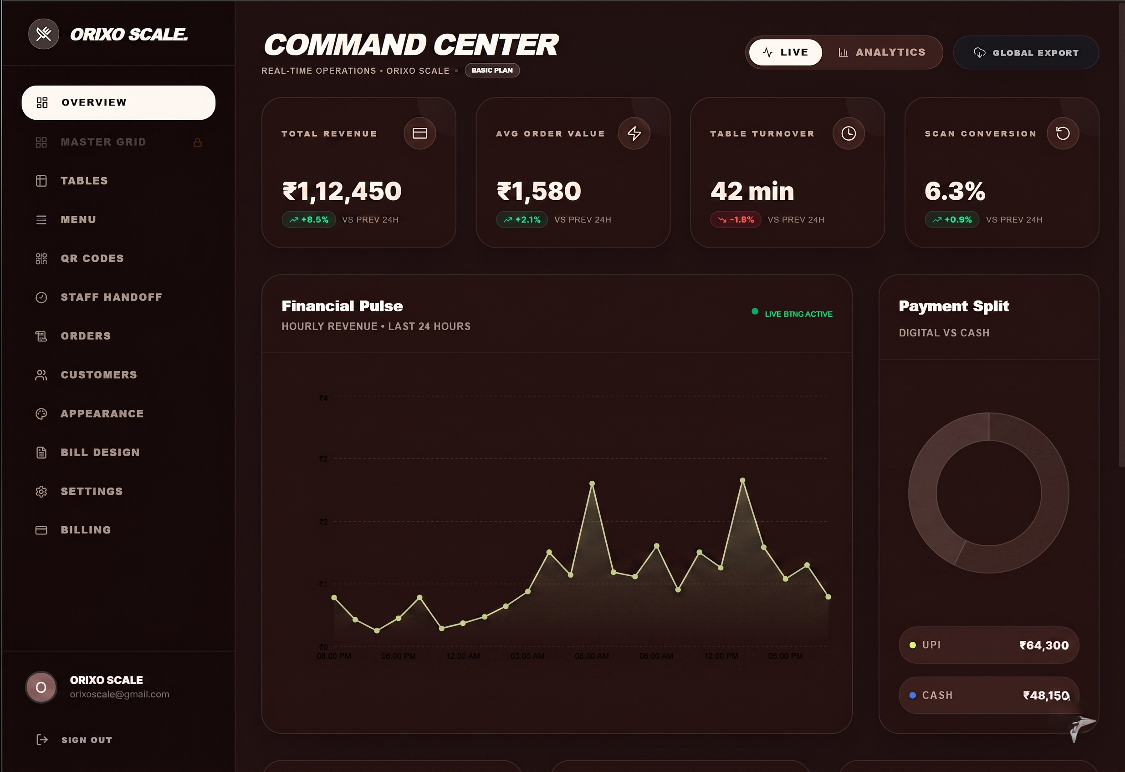Click the page vertical scrollbar
This screenshot has height=772, width=1125.
(1122, 234)
